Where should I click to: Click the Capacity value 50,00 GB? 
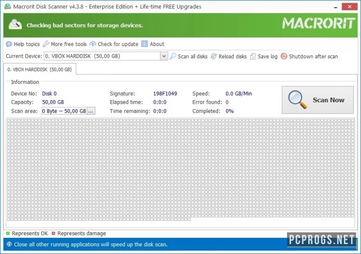pyautogui.click(x=53, y=102)
